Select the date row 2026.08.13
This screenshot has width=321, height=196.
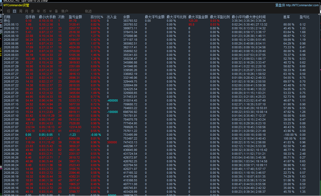pos(11,24)
